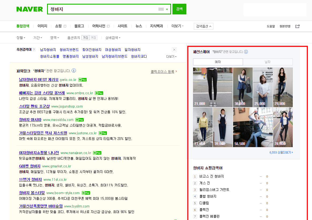The height and width of the screenshot is (220, 312).
Task: Click shopping keyword 비고스 진 청바지
Action: [211, 176]
